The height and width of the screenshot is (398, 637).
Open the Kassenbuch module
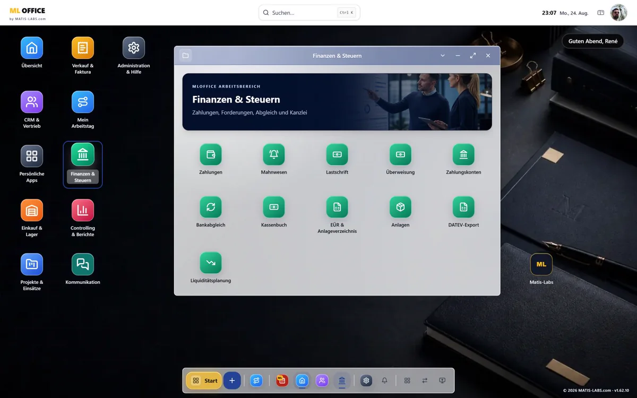coord(274,207)
